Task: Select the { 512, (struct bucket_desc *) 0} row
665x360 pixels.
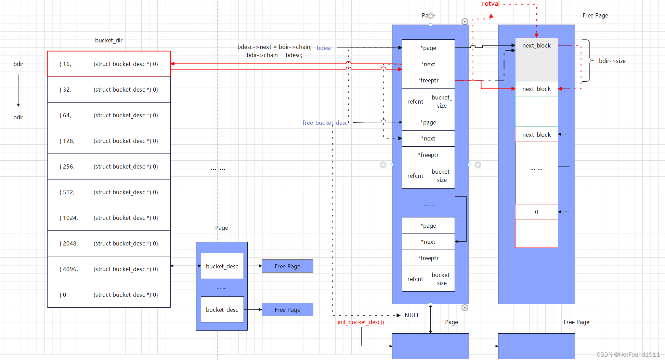Action: click(x=109, y=192)
